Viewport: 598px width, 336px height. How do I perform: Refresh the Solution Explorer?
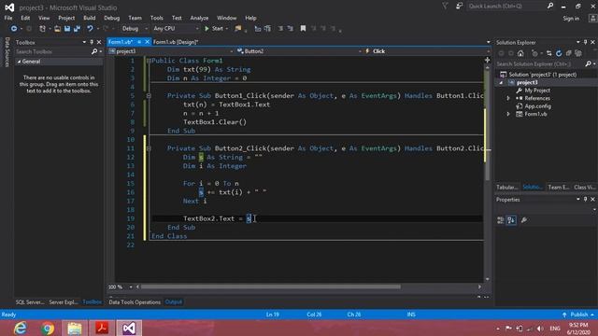pyautogui.click(x=559, y=54)
